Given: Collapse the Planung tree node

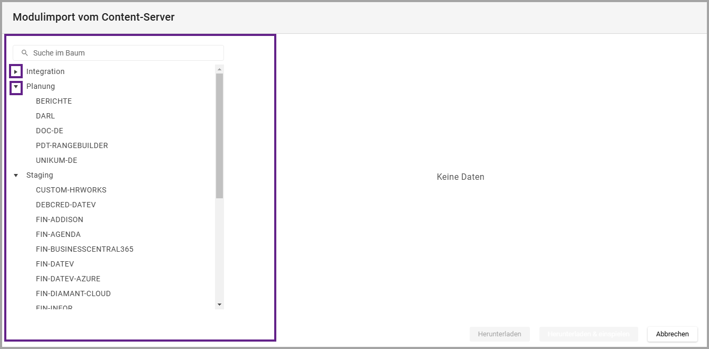Looking at the screenshot, I should click(16, 86).
